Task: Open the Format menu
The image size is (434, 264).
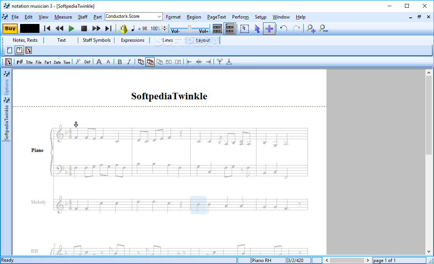Action: [x=173, y=17]
